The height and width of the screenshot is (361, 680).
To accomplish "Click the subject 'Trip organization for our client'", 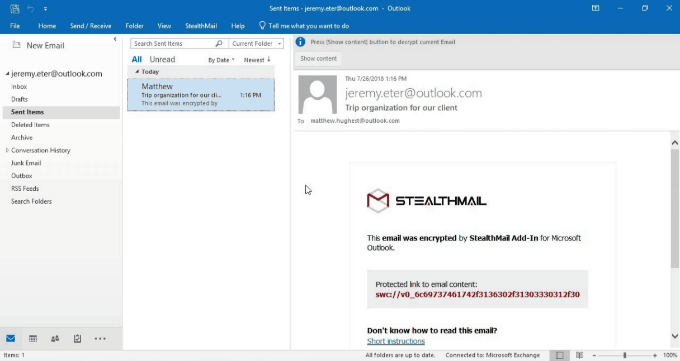I will pos(401,108).
